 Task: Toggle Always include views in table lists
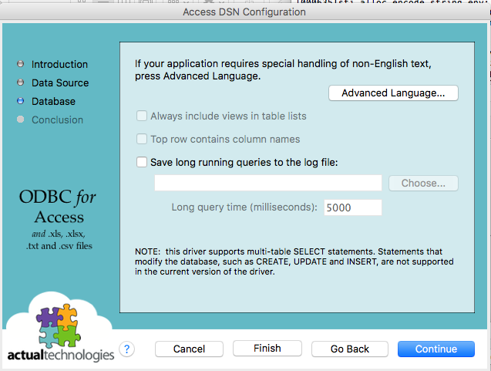142,116
